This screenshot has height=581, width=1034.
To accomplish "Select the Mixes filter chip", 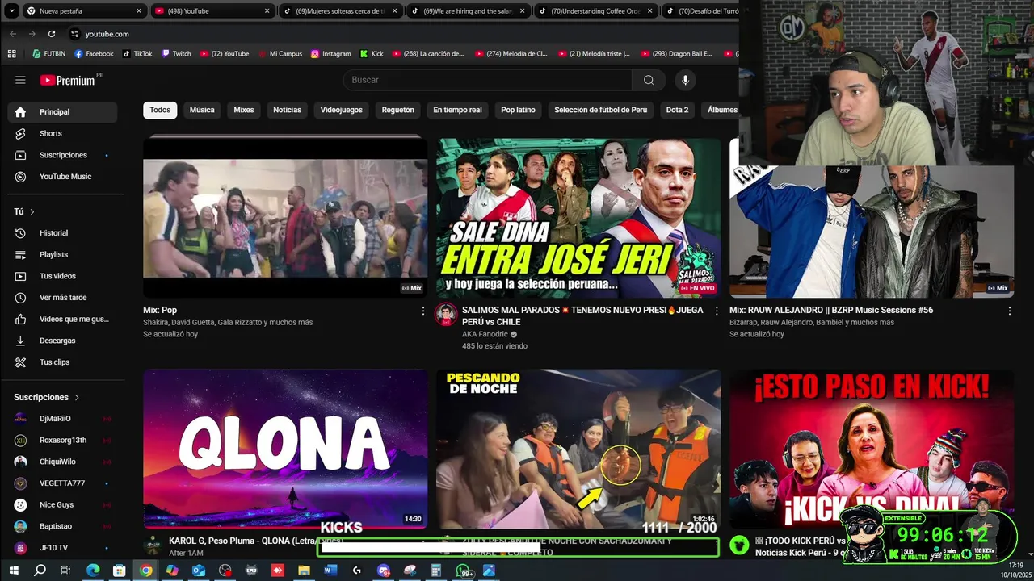I will 244,110.
